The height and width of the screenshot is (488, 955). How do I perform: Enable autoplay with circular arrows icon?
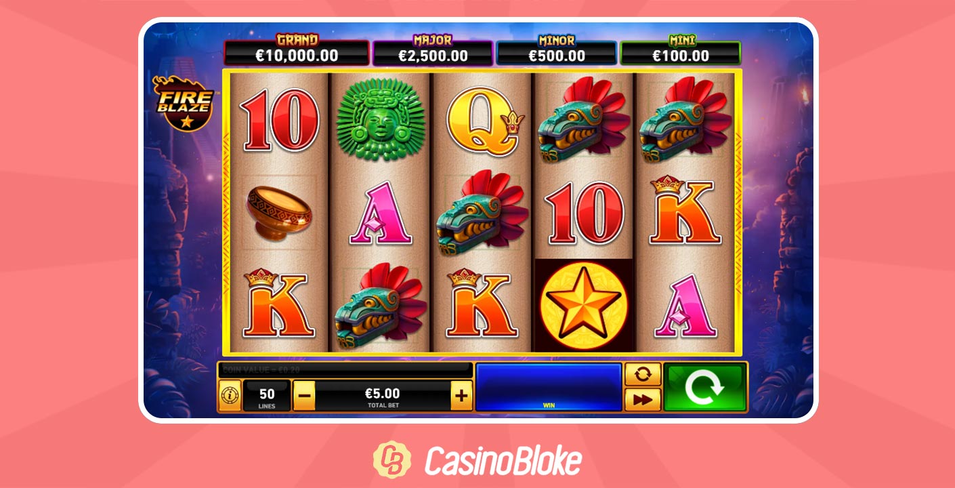(x=643, y=375)
